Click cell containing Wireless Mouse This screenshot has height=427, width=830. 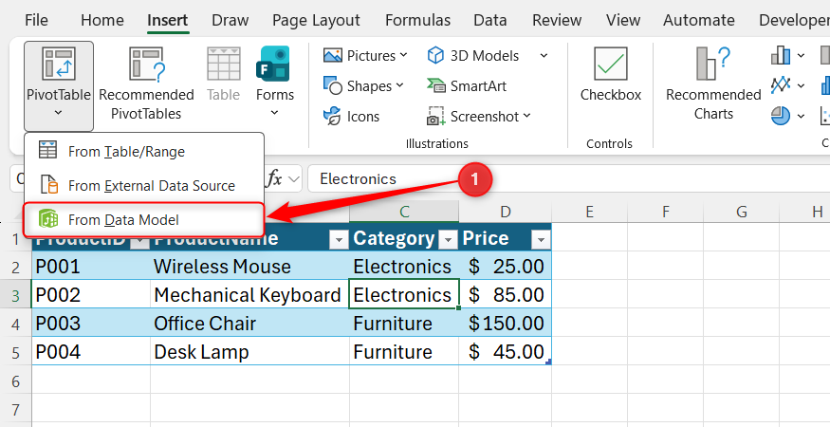point(249,267)
